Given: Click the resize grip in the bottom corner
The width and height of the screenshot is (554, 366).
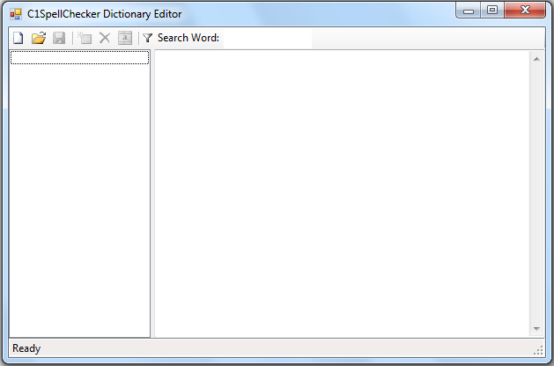Looking at the screenshot, I should pyautogui.click(x=539, y=350).
